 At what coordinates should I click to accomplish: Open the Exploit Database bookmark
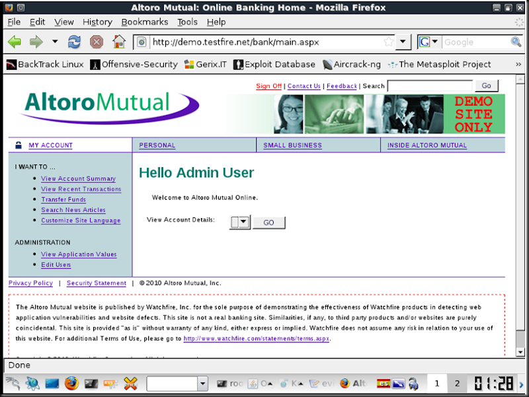[x=274, y=64]
